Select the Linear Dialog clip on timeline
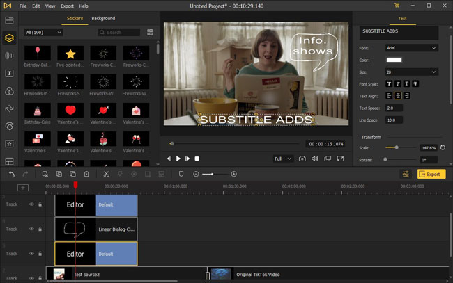Screen dimensions: 453x283 point(96,229)
